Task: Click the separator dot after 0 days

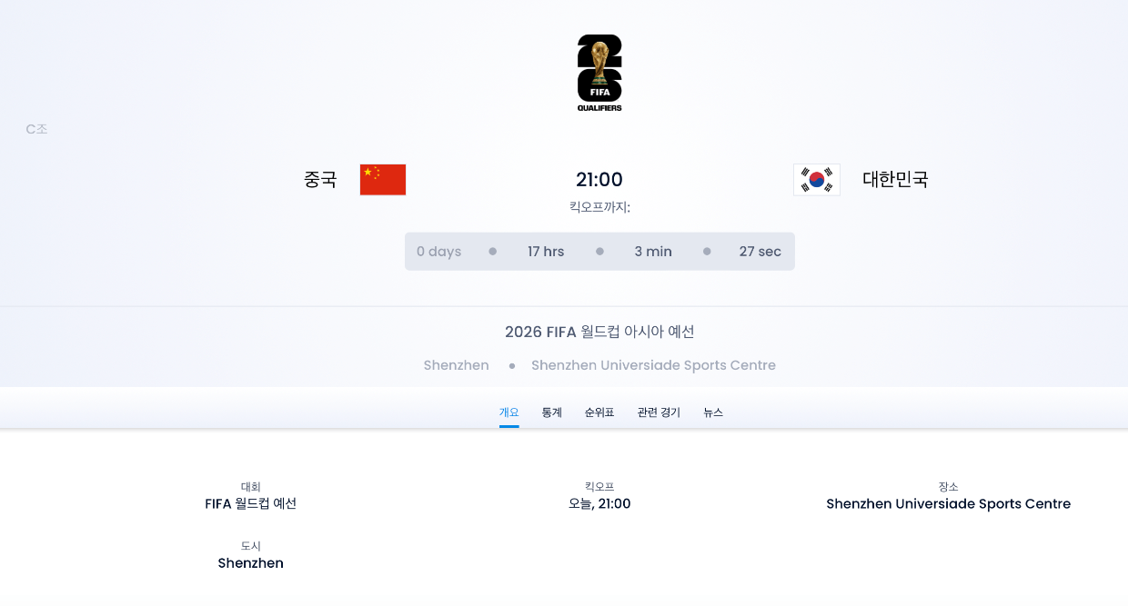Action: [x=492, y=251]
